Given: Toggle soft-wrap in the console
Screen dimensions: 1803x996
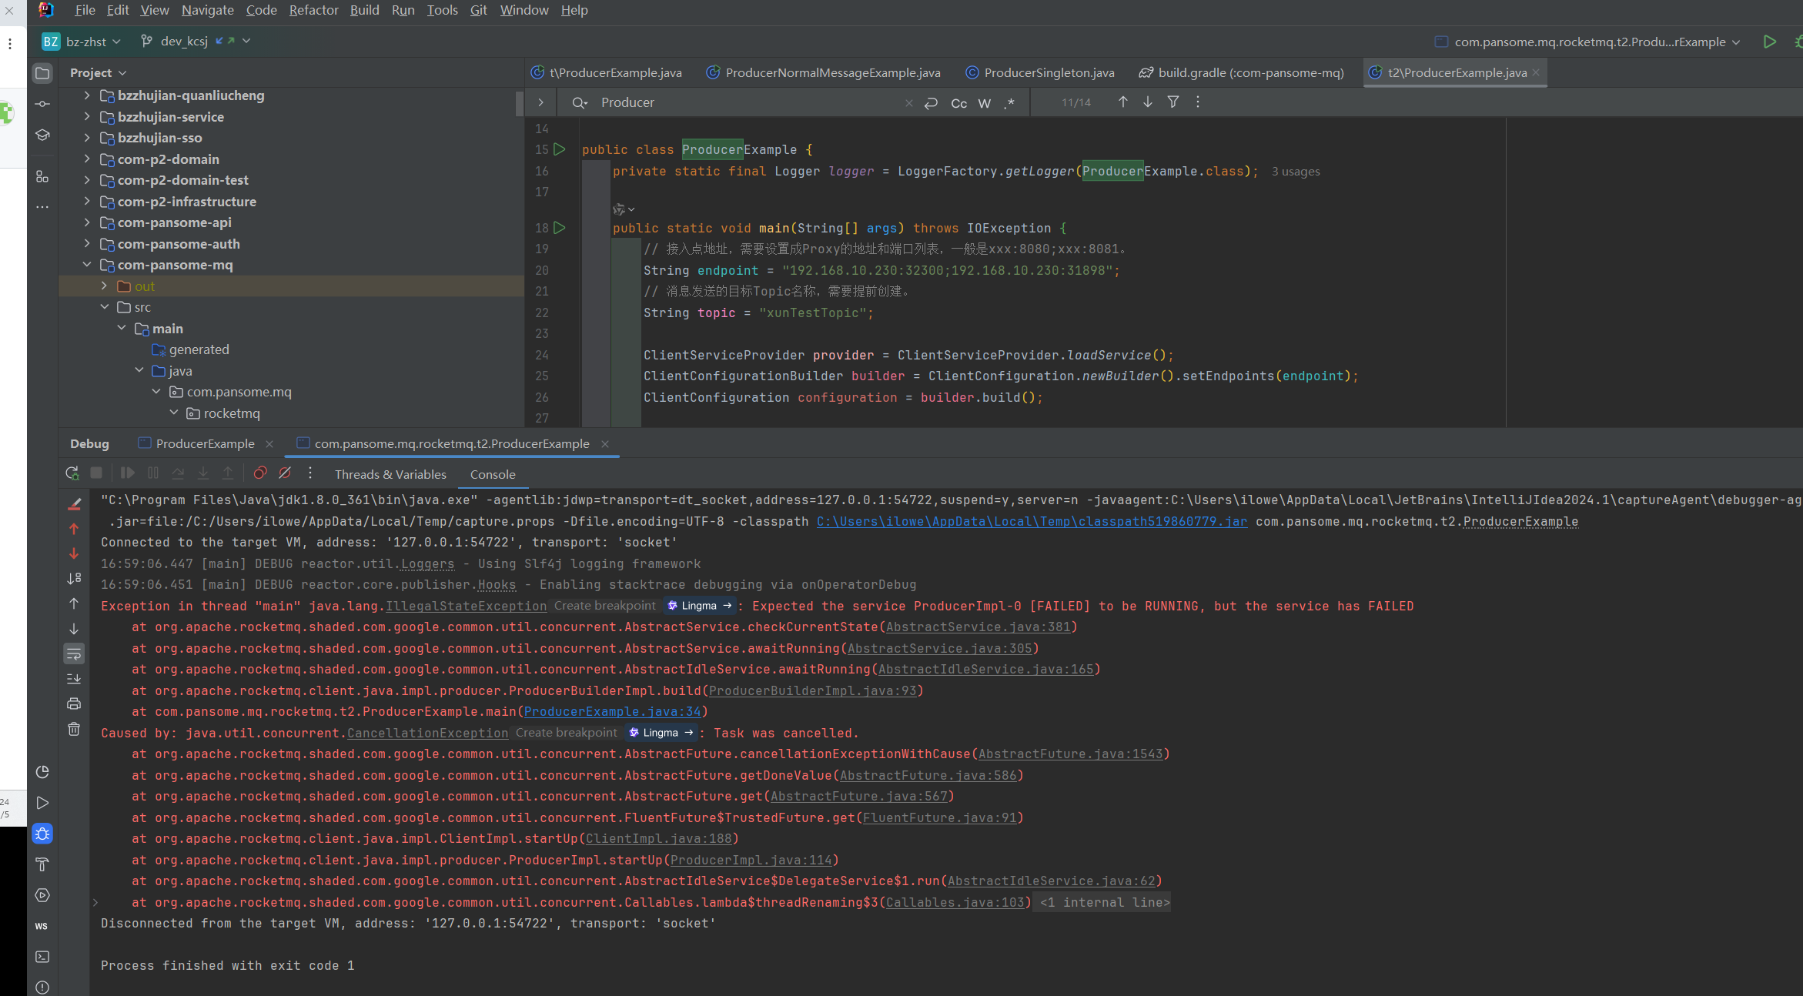Looking at the screenshot, I should click(x=74, y=654).
